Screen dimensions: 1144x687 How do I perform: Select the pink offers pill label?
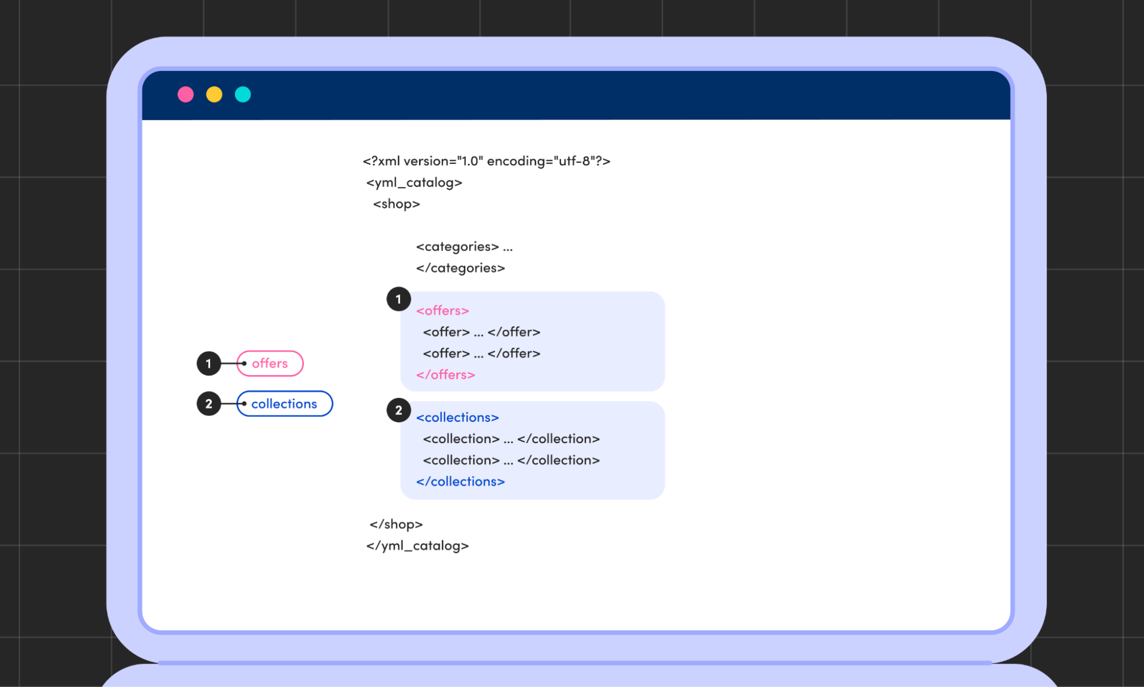click(x=270, y=364)
